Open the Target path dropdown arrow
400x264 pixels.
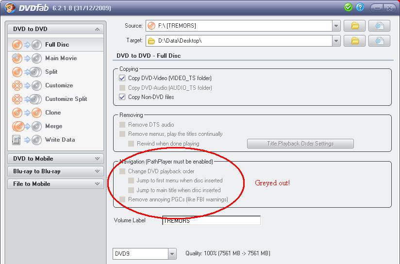coord(336,41)
